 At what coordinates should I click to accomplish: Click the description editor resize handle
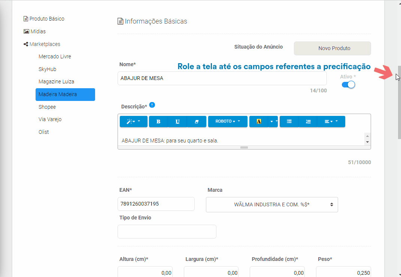244,148
